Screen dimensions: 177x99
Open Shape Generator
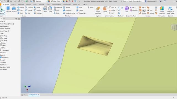[x=98, y=10]
